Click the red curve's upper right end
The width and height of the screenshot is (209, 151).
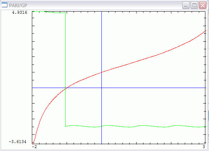click(205, 31)
